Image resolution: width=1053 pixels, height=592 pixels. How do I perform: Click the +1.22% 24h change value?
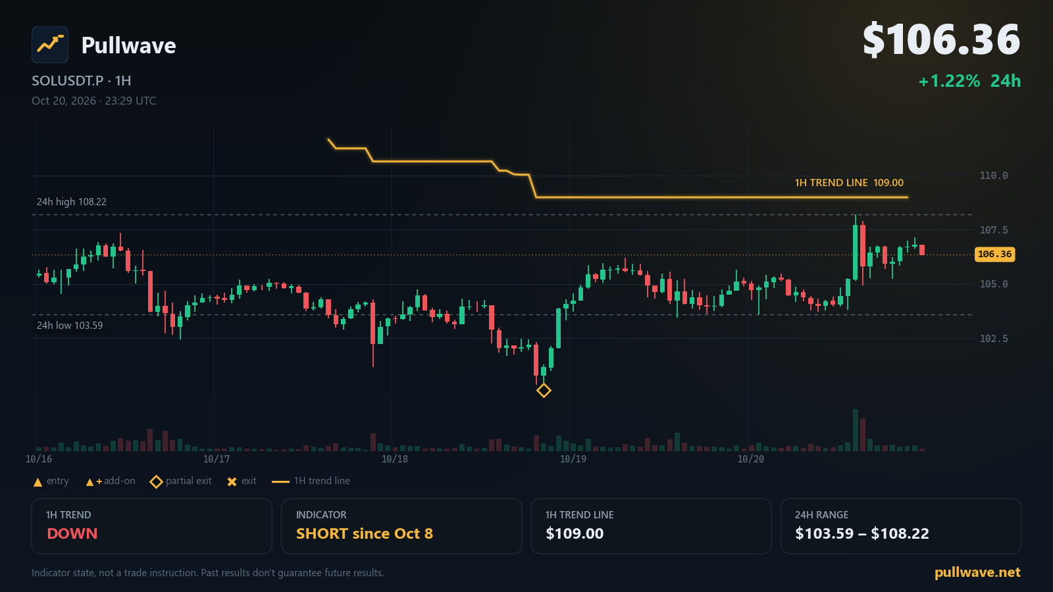tap(969, 81)
